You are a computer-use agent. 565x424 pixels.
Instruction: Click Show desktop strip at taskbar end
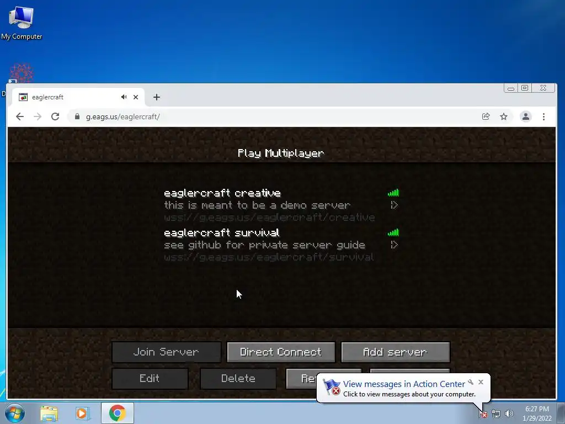(561, 414)
